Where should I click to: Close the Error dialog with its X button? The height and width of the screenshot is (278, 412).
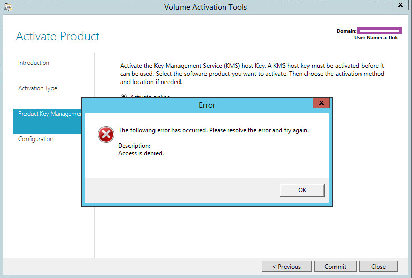click(321, 103)
